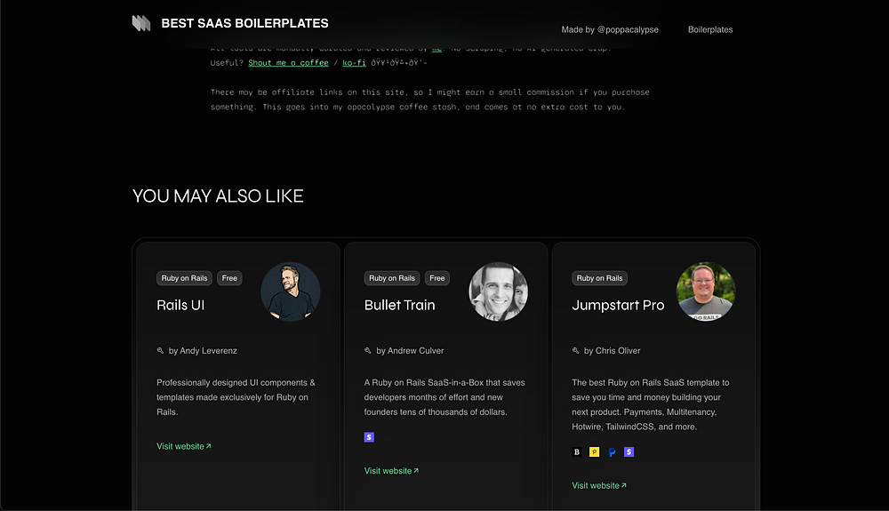Viewport: 889px width, 511px height.
Task: Click PayPal payment icon on Jumpstart Pro
Action: click(x=612, y=452)
